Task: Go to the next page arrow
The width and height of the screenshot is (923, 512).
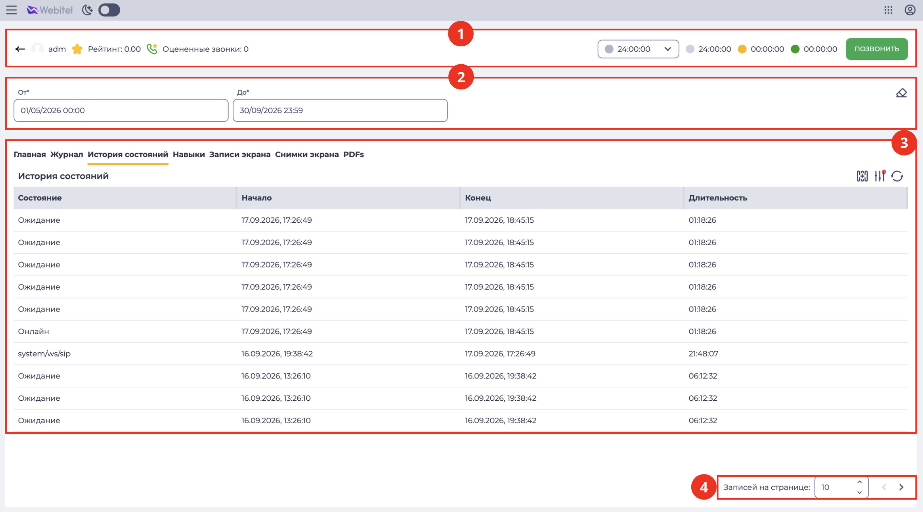Action: [901, 487]
